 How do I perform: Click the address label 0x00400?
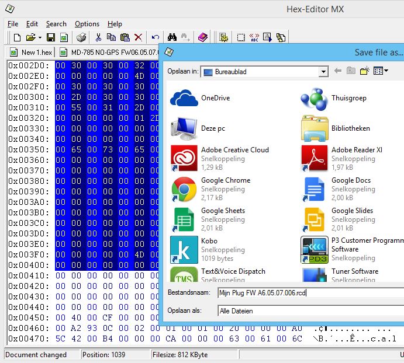point(28,265)
